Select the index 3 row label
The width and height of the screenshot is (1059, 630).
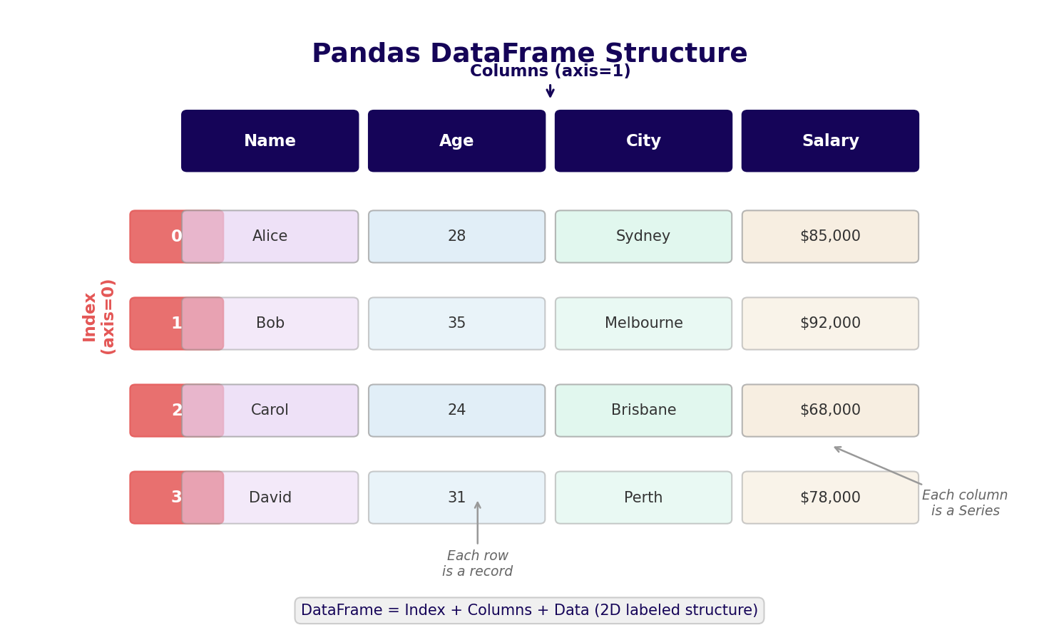tap(157, 497)
